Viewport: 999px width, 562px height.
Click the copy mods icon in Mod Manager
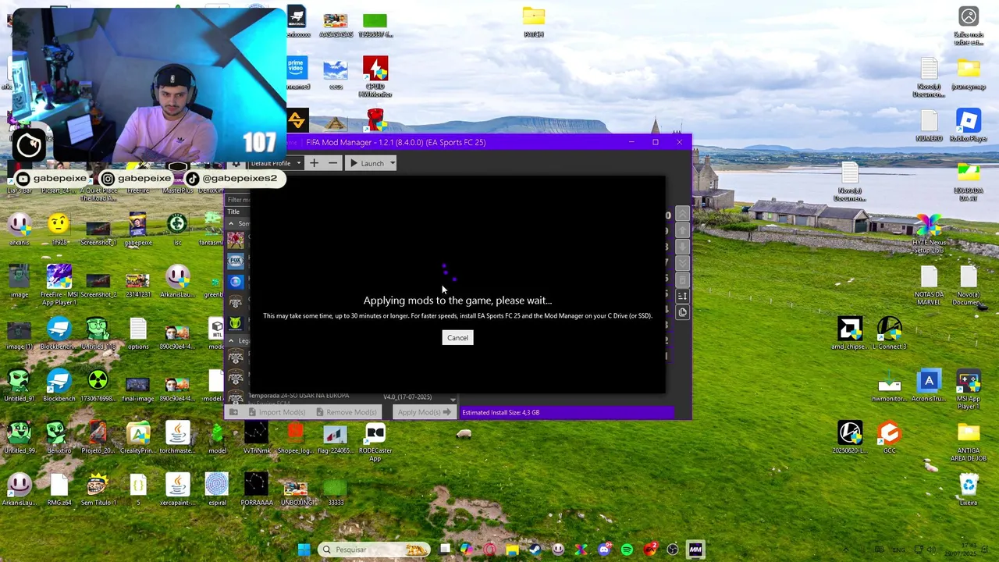pos(682,312)
